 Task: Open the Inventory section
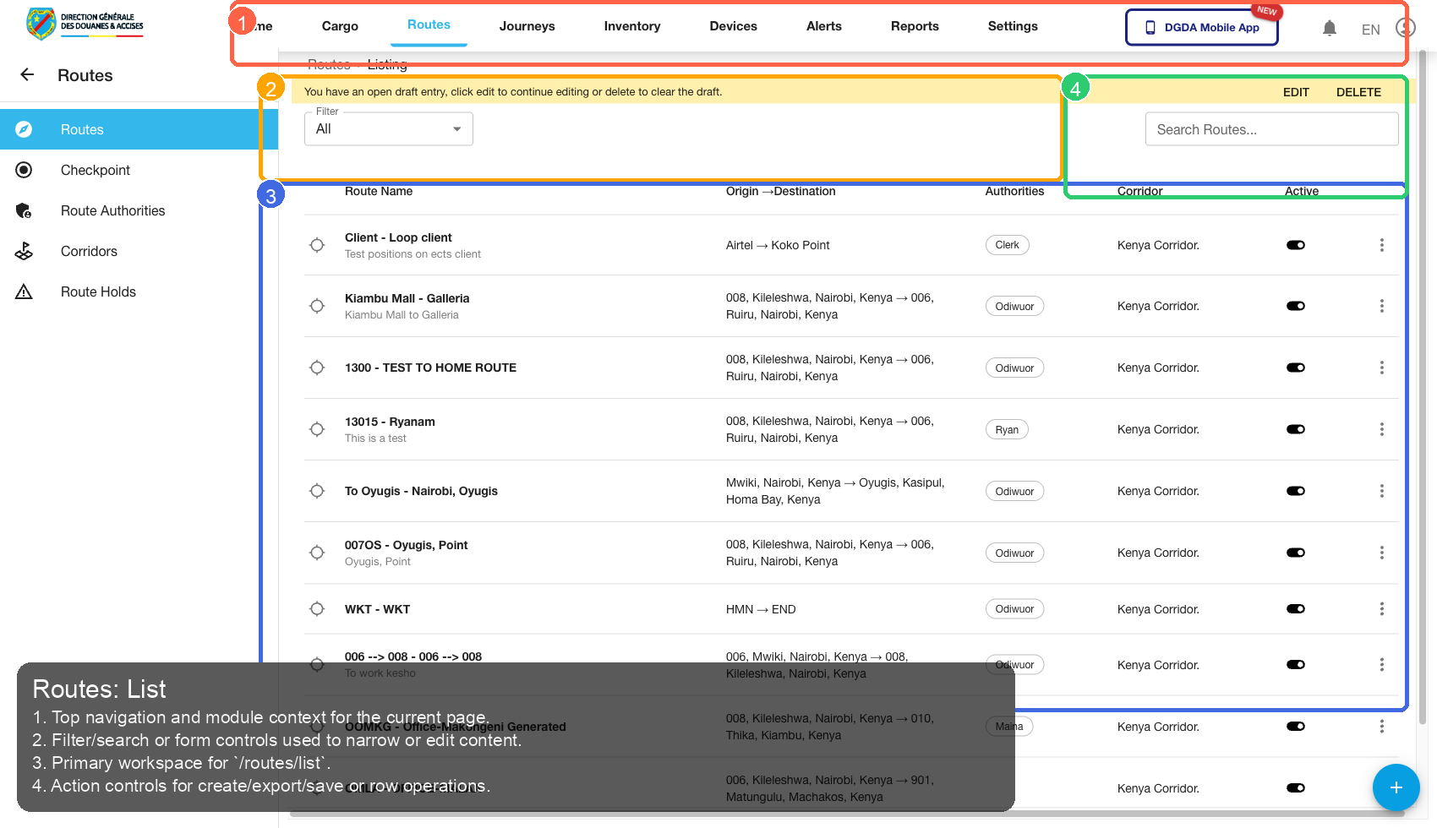click(631, 26)
